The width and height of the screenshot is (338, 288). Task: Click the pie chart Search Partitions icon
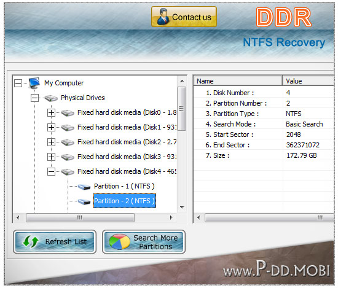coord(119,242)
